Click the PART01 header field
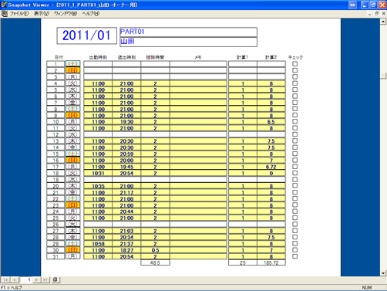 point(188,32)
